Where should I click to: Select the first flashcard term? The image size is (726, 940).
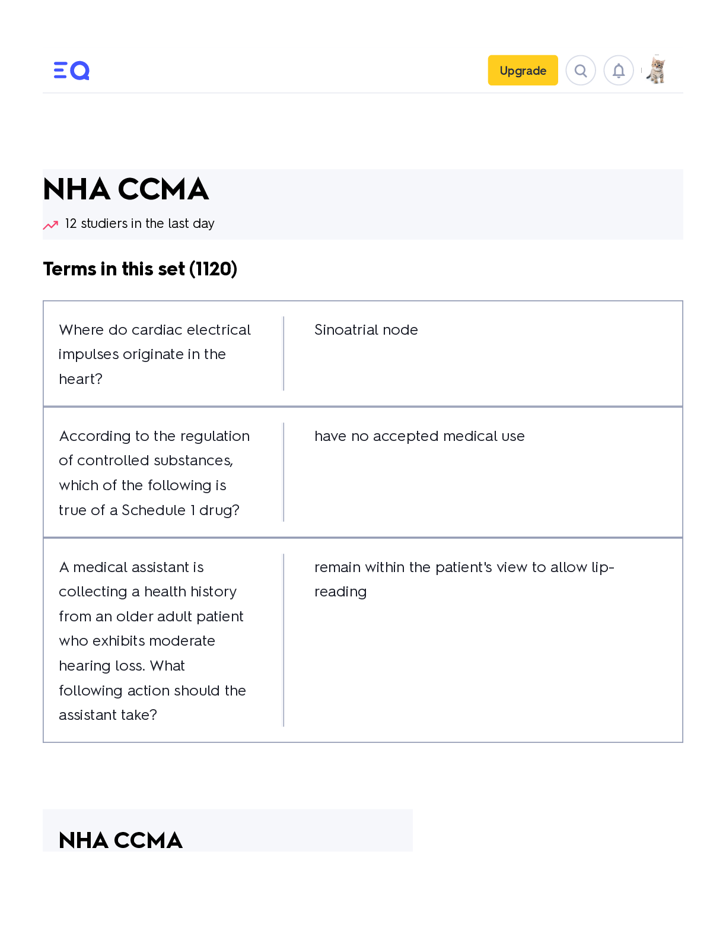[x=155, y=354]
